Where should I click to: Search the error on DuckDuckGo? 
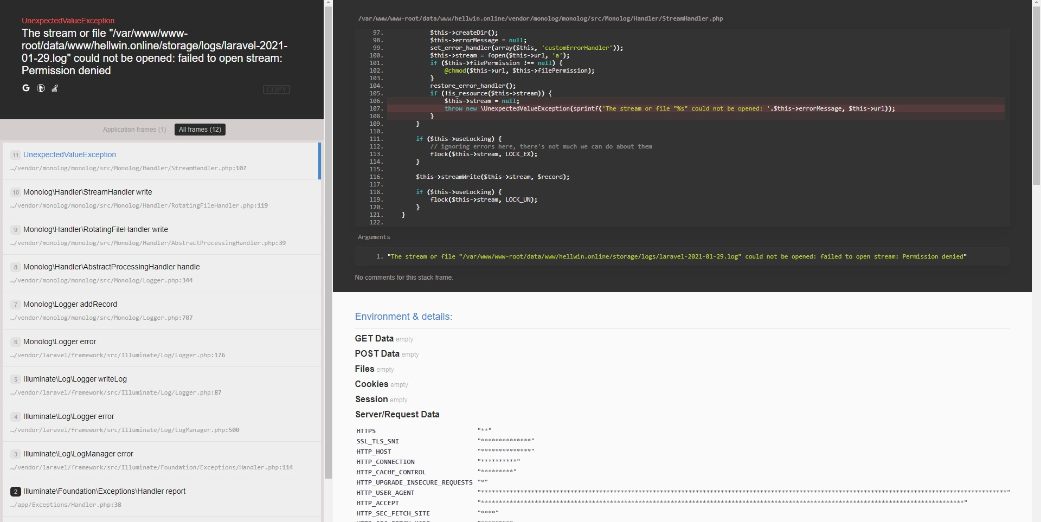click(41, 88)
